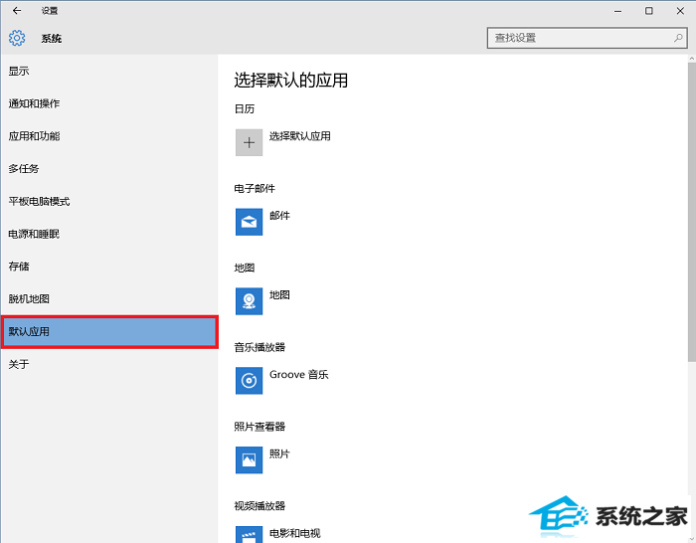
Task: Click the 查找设置 search field
Action: click(x=587, y=38)
